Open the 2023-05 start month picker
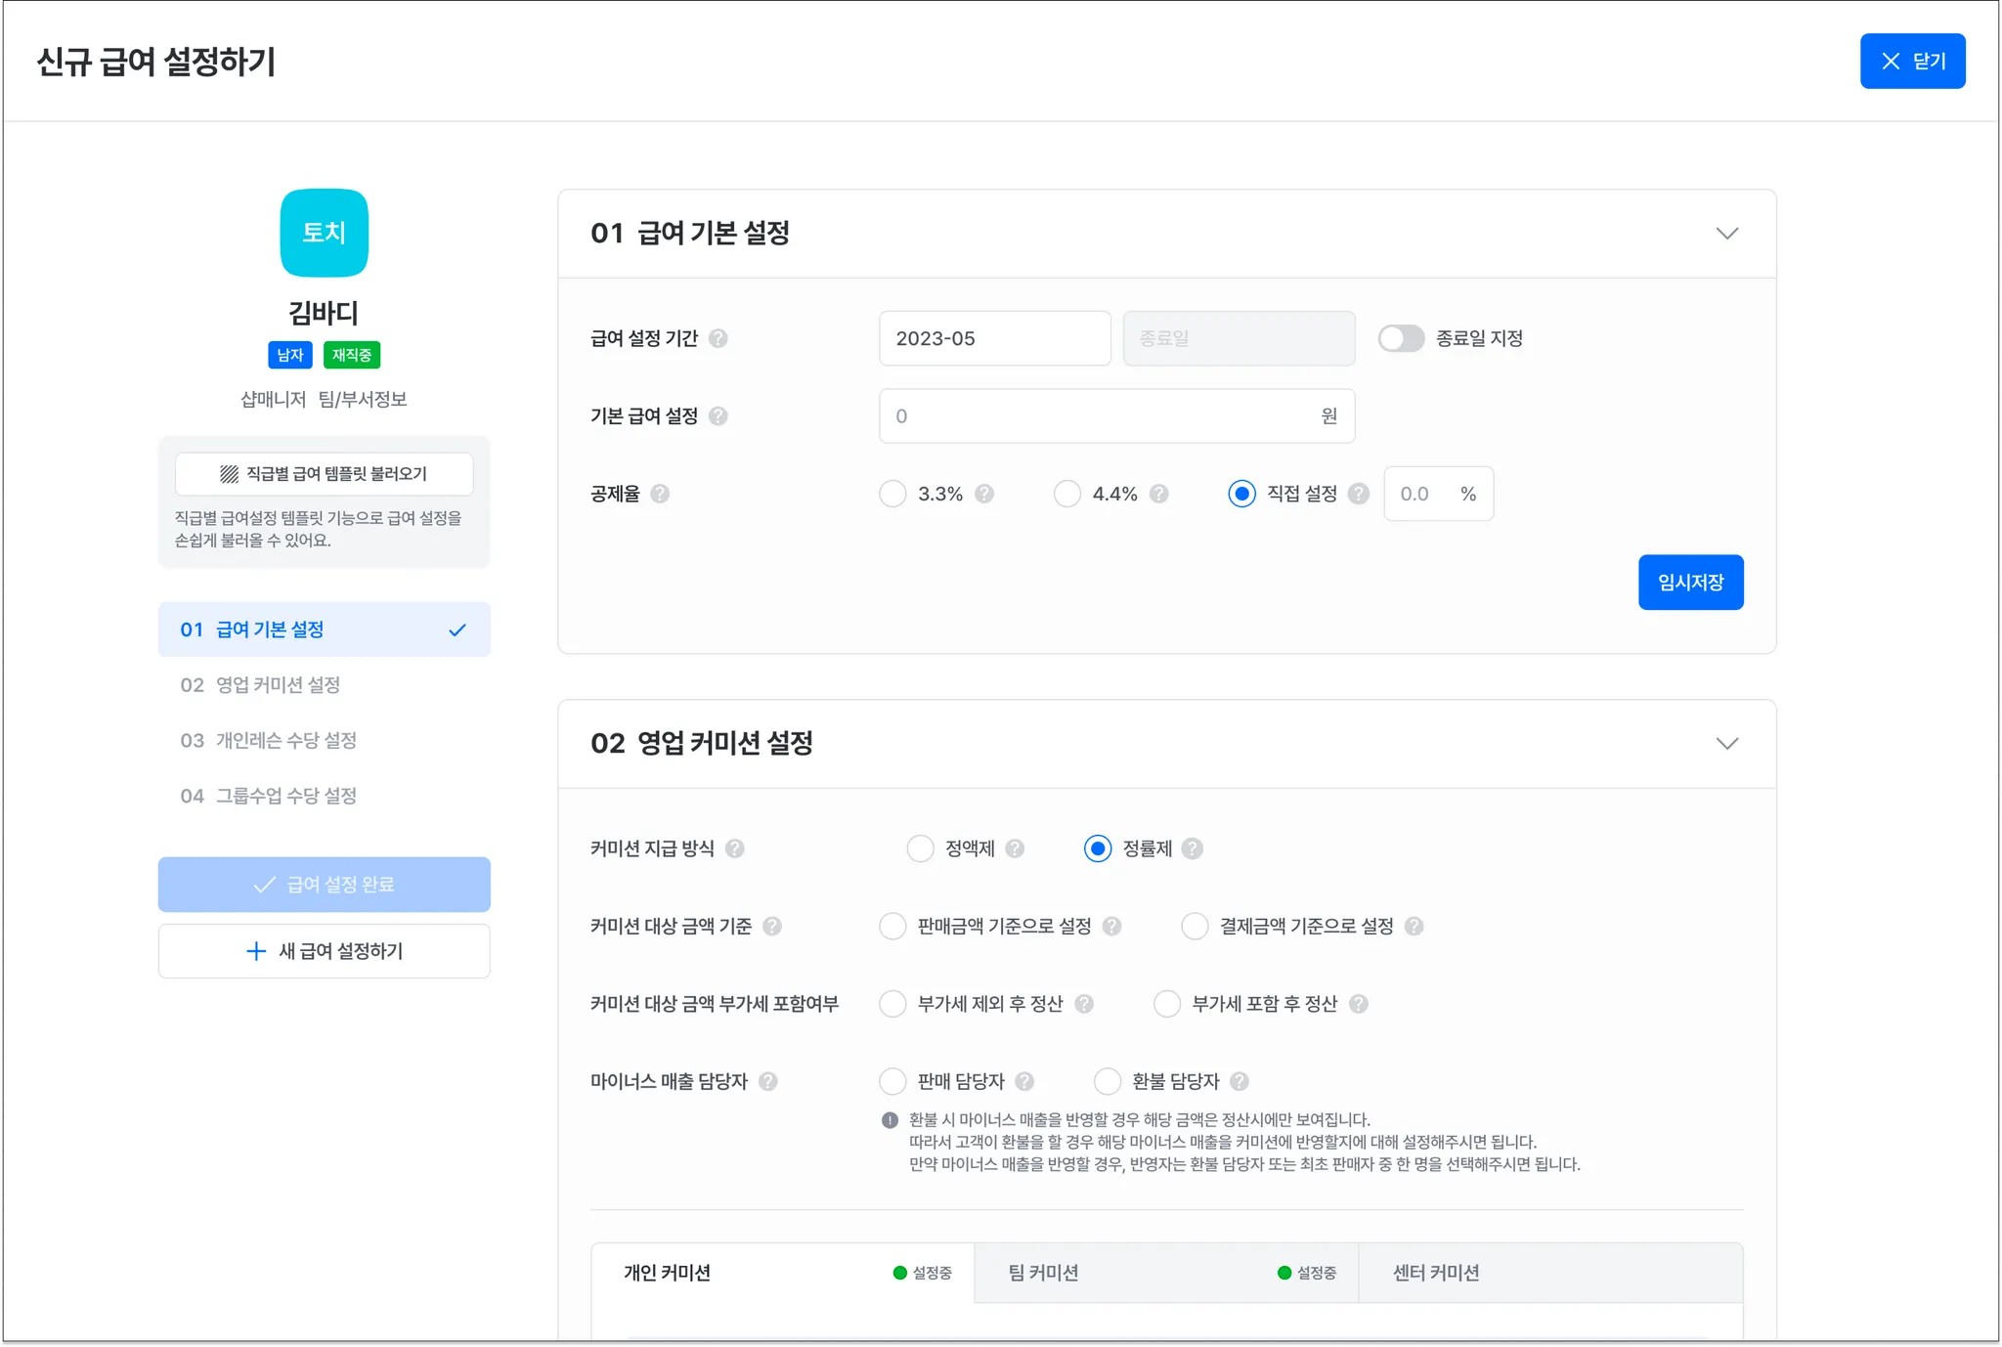Screen dimensions: 2002x1347 pos(994,338)
